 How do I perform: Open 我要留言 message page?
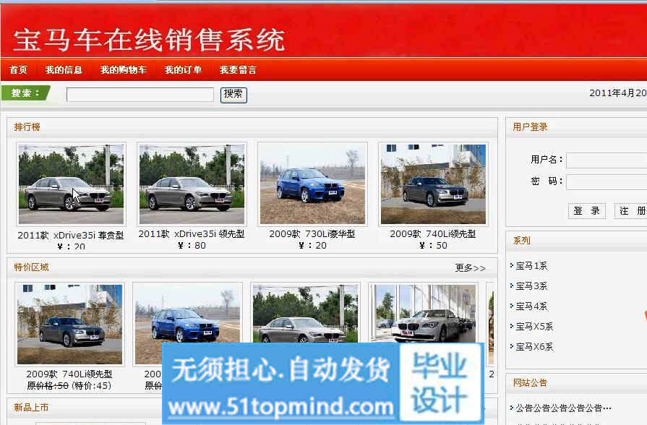pos(238,69)
